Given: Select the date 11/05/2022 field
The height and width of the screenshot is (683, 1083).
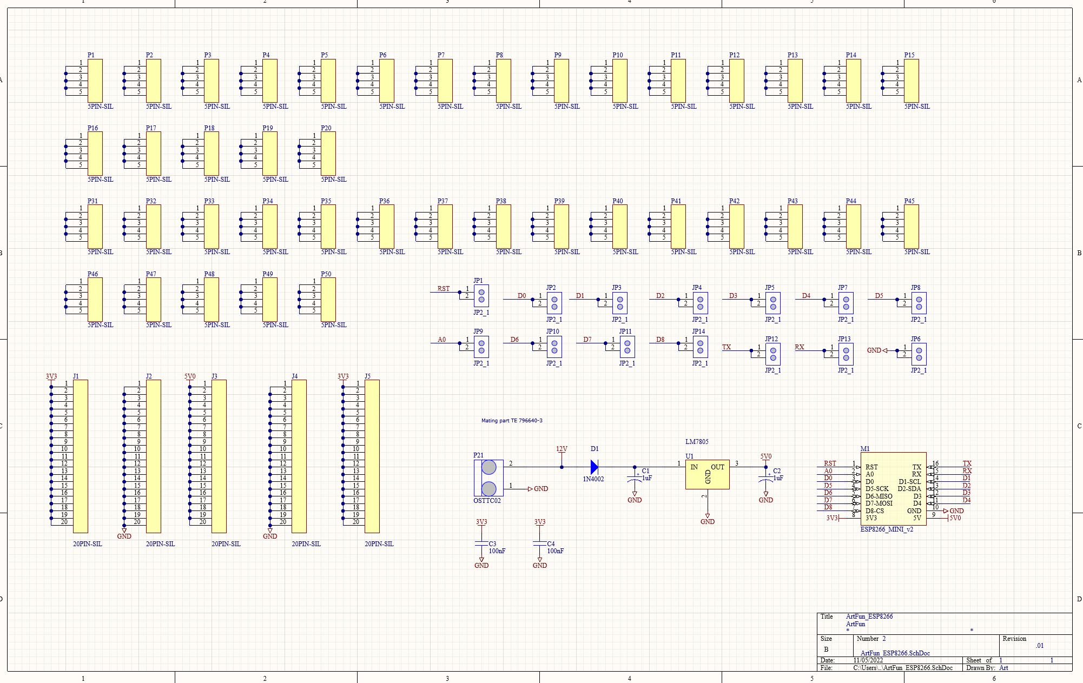Looking at the screenshot, I should click(868, 660).
